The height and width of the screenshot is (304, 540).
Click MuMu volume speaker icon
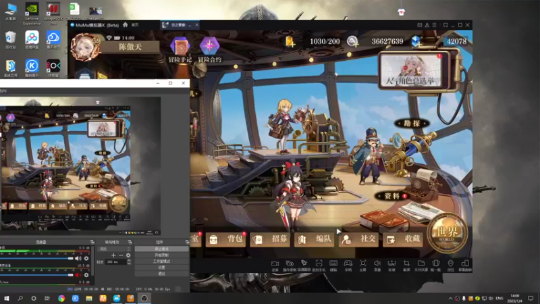[x=377, y=265]
